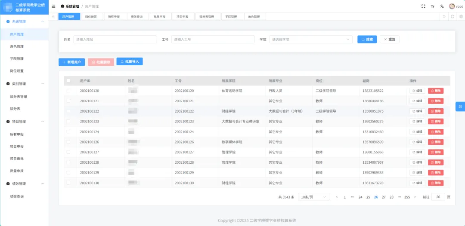This screenshot has height=226, width=465.
Task: Focus the 工号 input field
Action: pos(213,40)
